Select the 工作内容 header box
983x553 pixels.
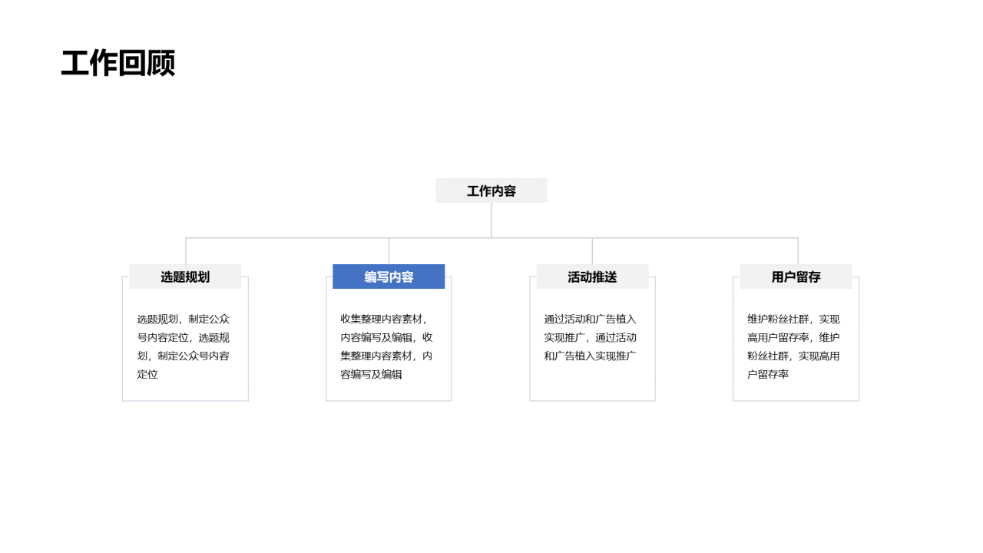491,190
